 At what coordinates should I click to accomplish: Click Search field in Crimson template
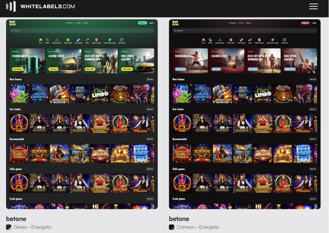tap(245, 31)
